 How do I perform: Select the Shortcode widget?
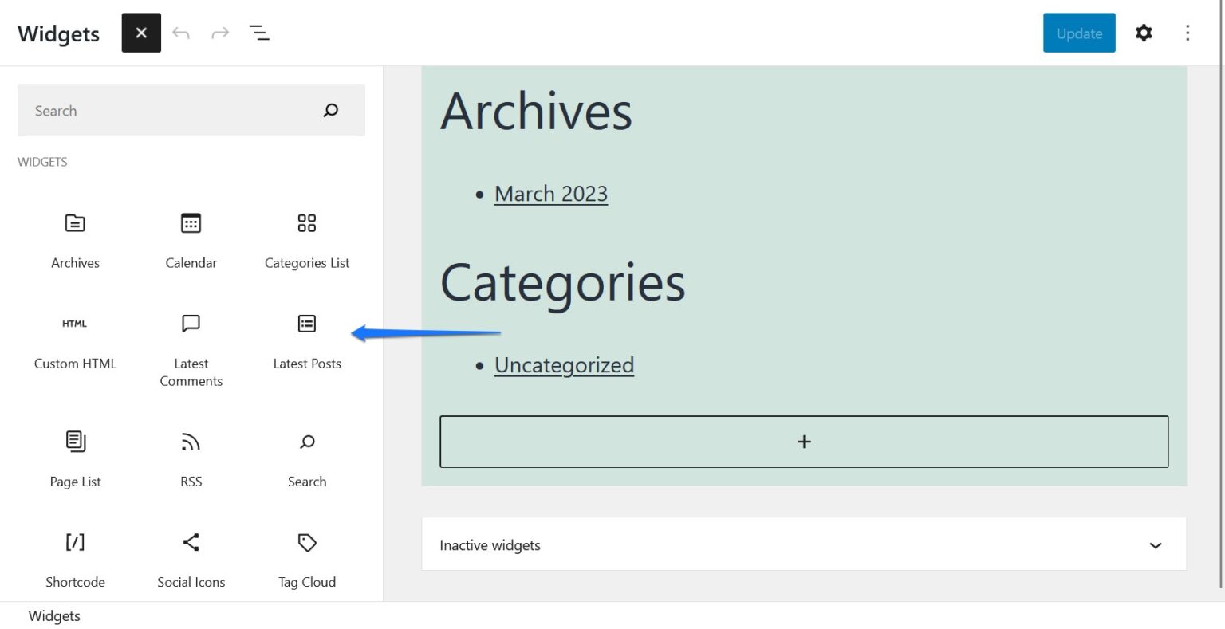[x=74, y=558]
